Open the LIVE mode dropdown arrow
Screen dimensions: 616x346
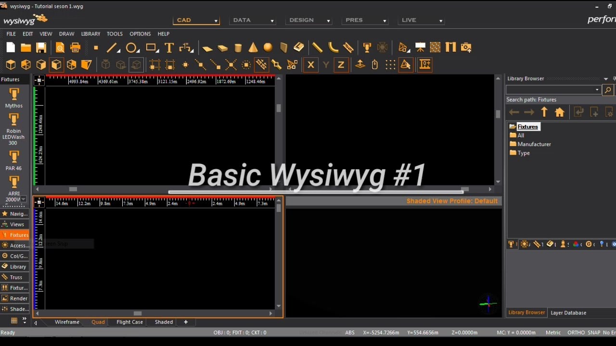pos(441,21)
